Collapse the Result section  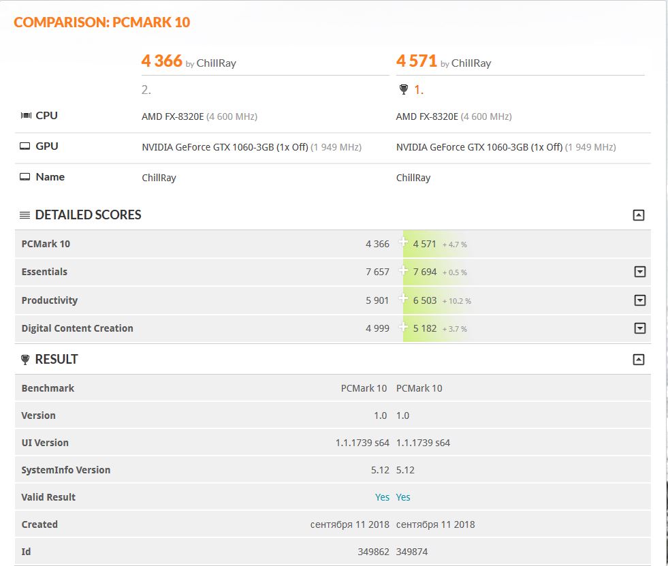(x=638, y=360)
